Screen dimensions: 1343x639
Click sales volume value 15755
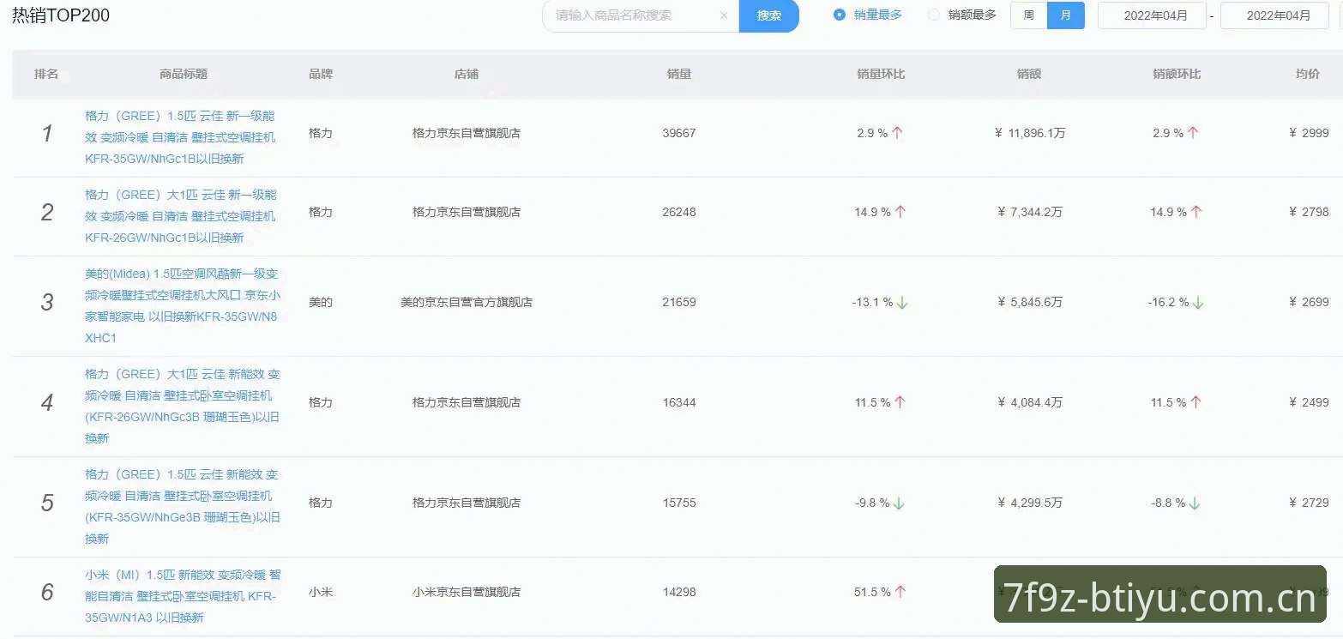coord(679,503)
